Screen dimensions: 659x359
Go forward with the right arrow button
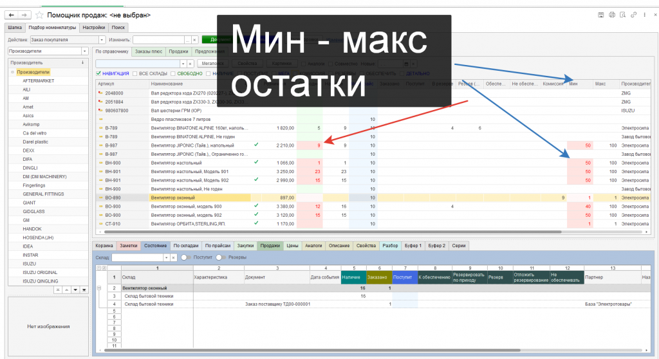click(x=24, y=15)
